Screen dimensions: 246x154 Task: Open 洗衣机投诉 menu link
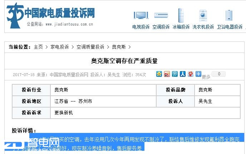pyautogui.click(x=203, y=27)
